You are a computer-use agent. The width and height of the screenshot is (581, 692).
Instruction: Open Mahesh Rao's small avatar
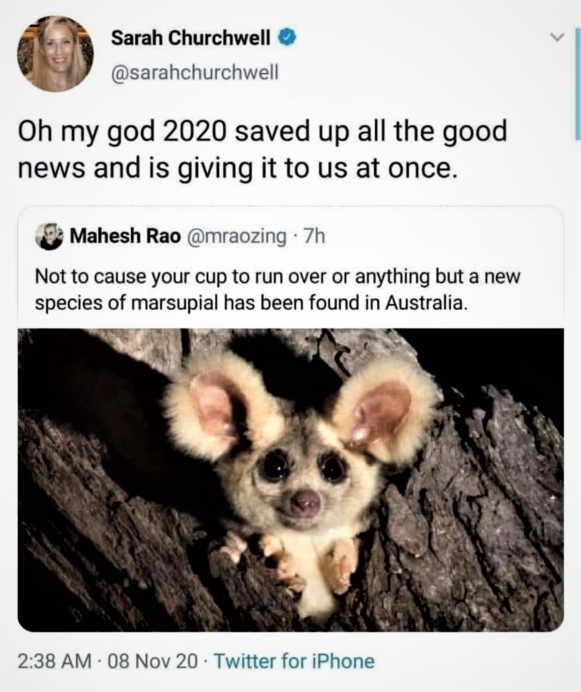click(49, 237)
